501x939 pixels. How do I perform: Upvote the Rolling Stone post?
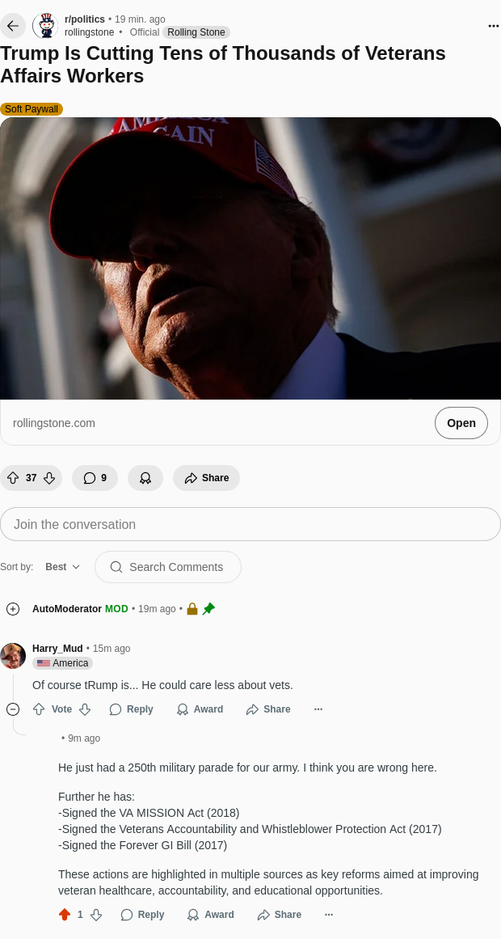coord(13,478)
